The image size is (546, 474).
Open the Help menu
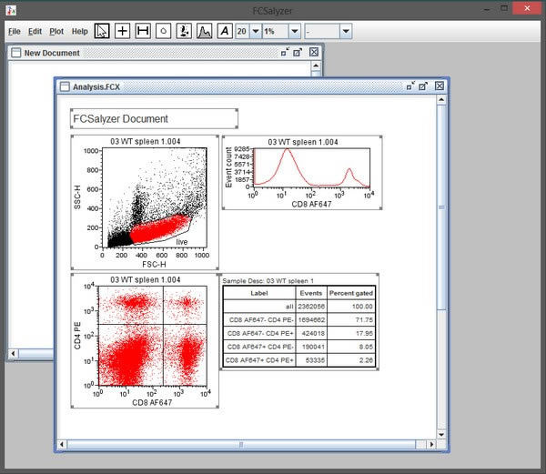[x=80, y=31]
